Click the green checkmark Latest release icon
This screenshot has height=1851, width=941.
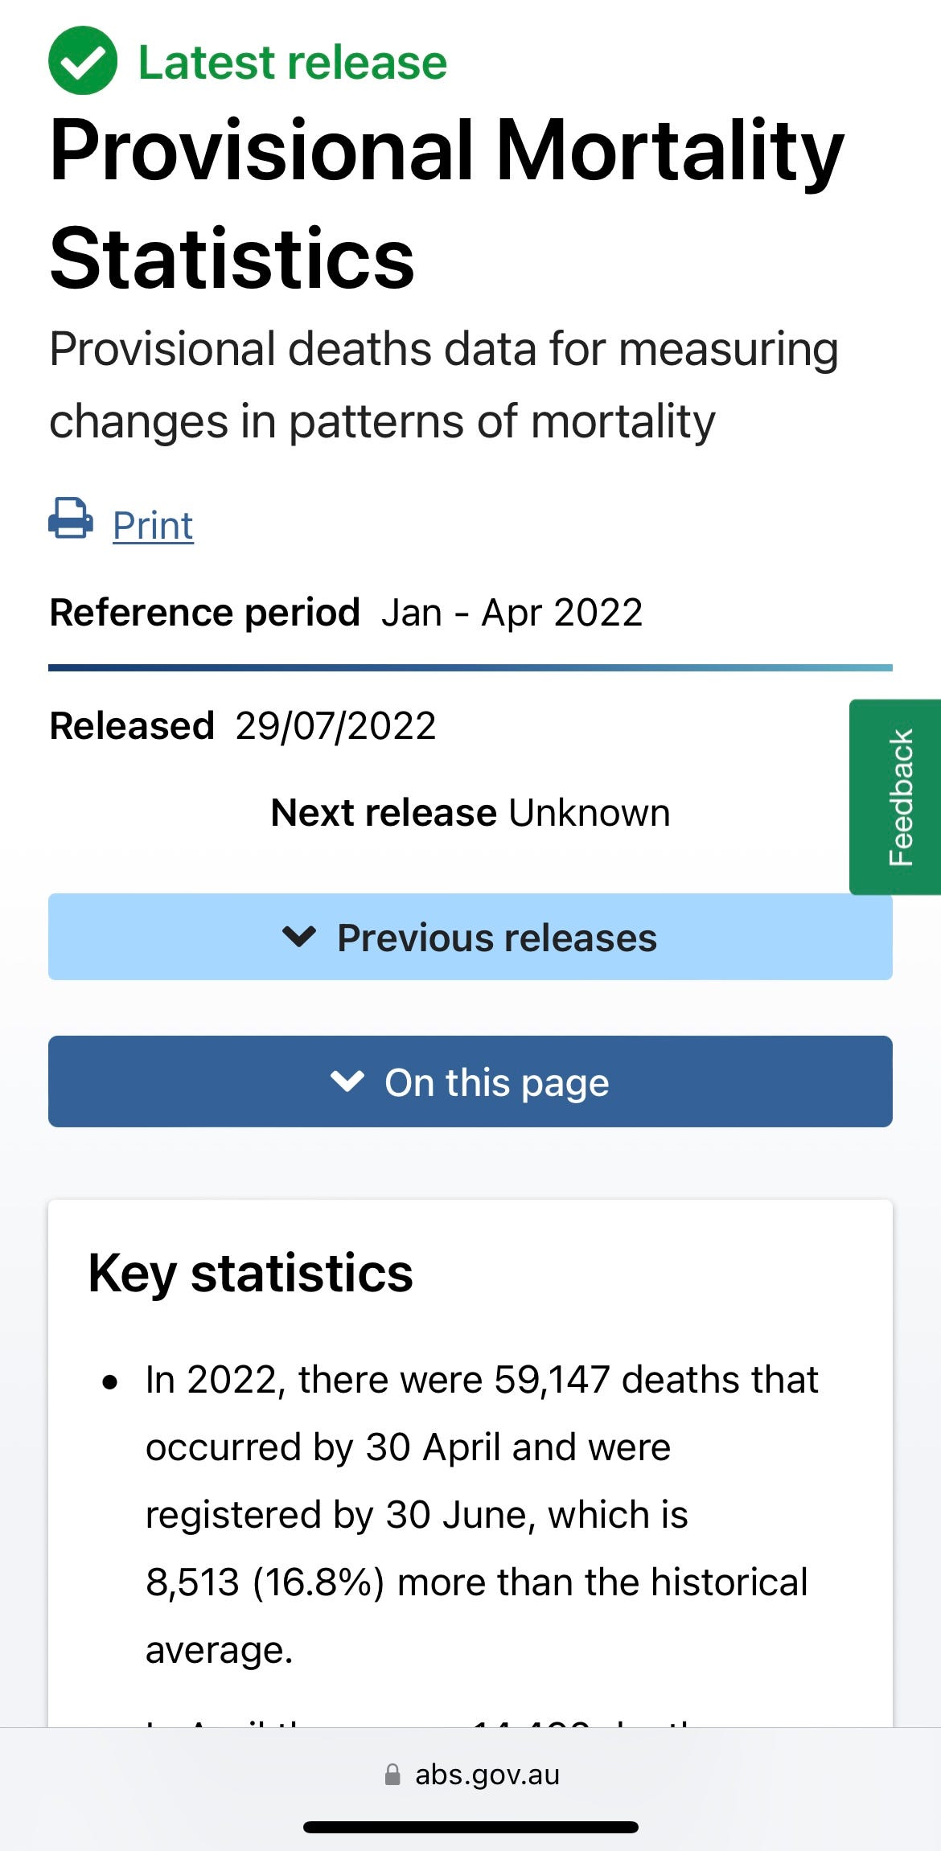pyautogui.click(x=83, y=61)
